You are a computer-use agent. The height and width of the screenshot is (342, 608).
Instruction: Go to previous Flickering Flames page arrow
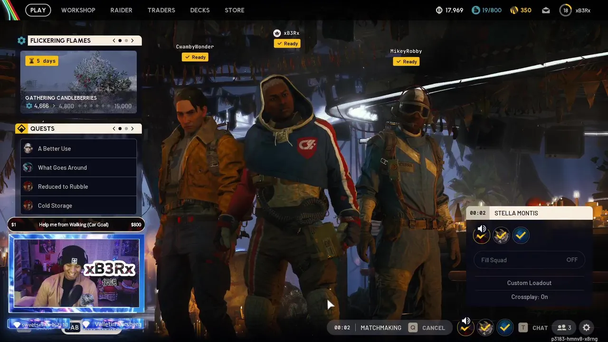coord(114,41)
